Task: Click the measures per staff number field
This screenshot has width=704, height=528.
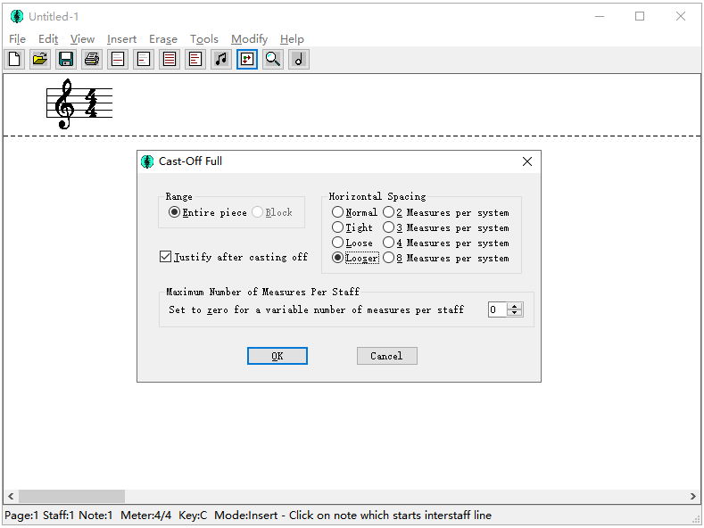Action: click(498, 309)
